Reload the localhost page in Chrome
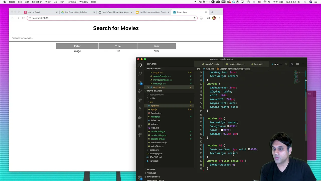Image resolution: width=321 pixels, height=181 pixels. coord(23,18)
